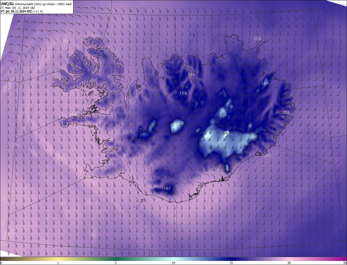The width and height of the screenshot is (347, 265).
Task: Click the 17.7 value in the Westfjords
Action: pyautogui.click(x=102, y=53)
